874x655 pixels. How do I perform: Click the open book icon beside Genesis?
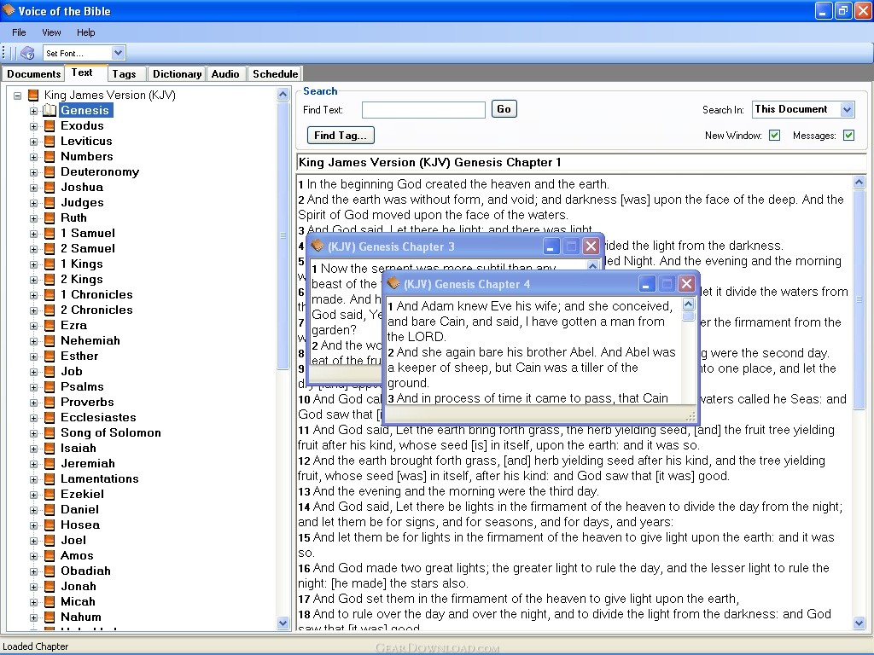[50, 110]
